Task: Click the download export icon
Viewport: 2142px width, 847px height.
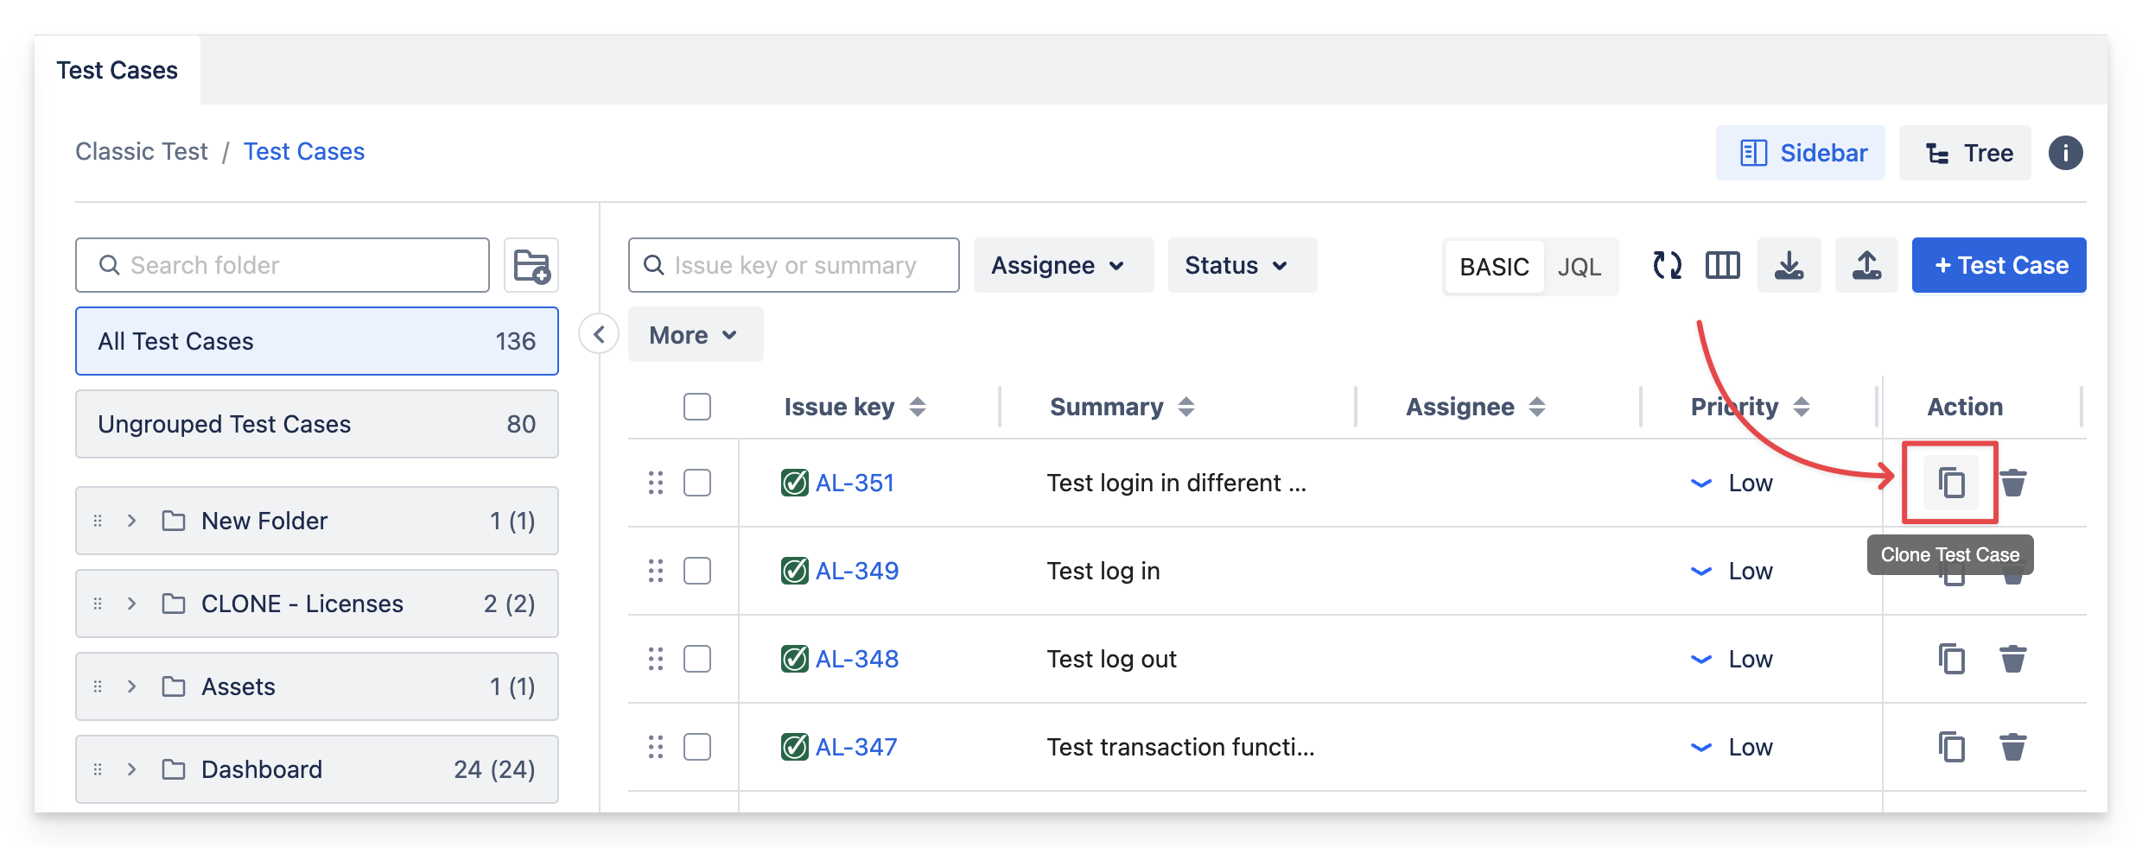Action: point(1789,266)
